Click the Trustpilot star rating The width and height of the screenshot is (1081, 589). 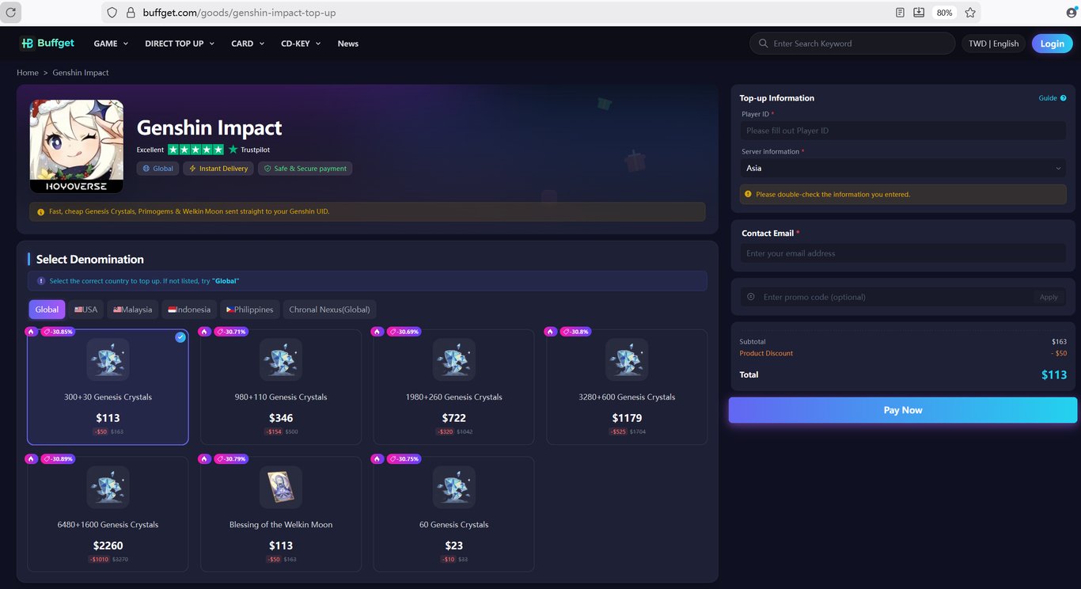[x=195, y=149]
